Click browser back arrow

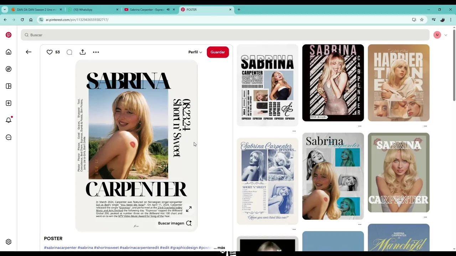(5, 20)
